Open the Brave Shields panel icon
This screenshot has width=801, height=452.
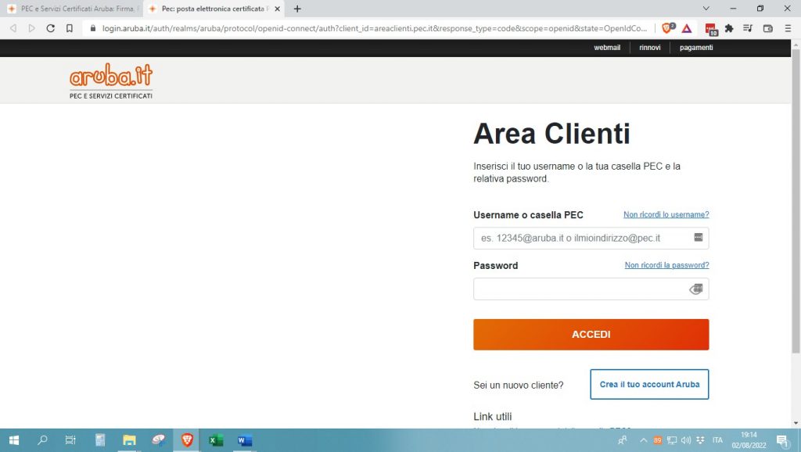[x=667, y=27]
